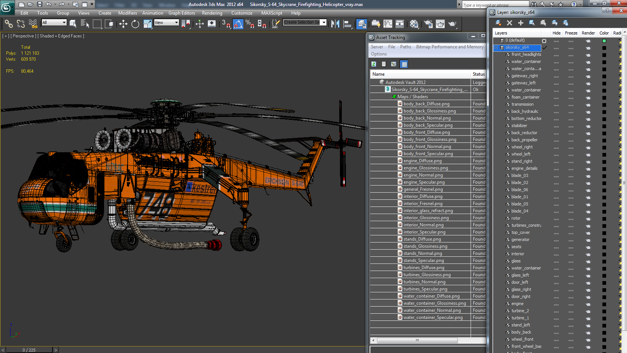Screen dimensions: 627x353
Task: Click Hide/Unhide All Layers icon
Action: tap(555, 23)
